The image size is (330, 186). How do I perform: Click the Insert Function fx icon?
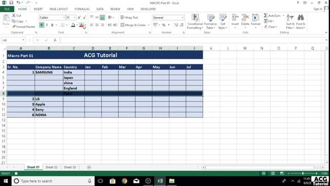pos(55,40)
